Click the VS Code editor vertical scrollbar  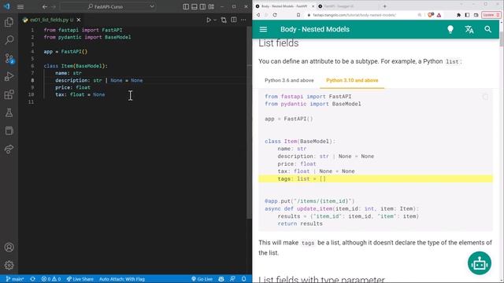[x=249, y=122]
